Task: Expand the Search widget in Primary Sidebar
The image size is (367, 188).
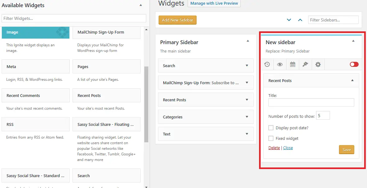Action: (247, 66)
